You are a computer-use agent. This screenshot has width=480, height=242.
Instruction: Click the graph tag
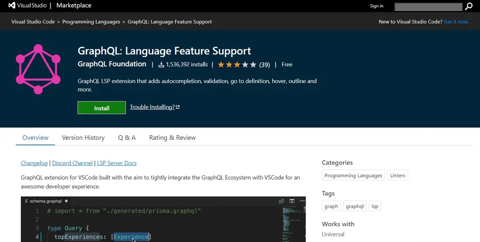pyautogui.click(x=331, y=206)
